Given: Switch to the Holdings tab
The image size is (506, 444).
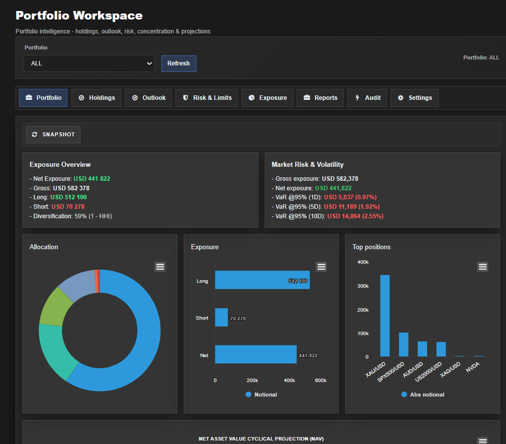Looking at the screenshot, I should (96, 97).
